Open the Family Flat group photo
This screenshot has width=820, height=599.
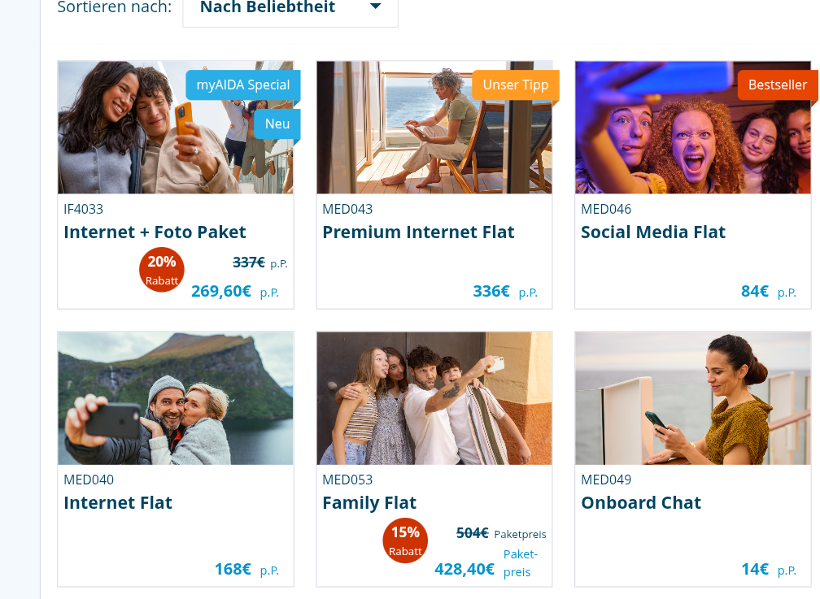[434, 398]
